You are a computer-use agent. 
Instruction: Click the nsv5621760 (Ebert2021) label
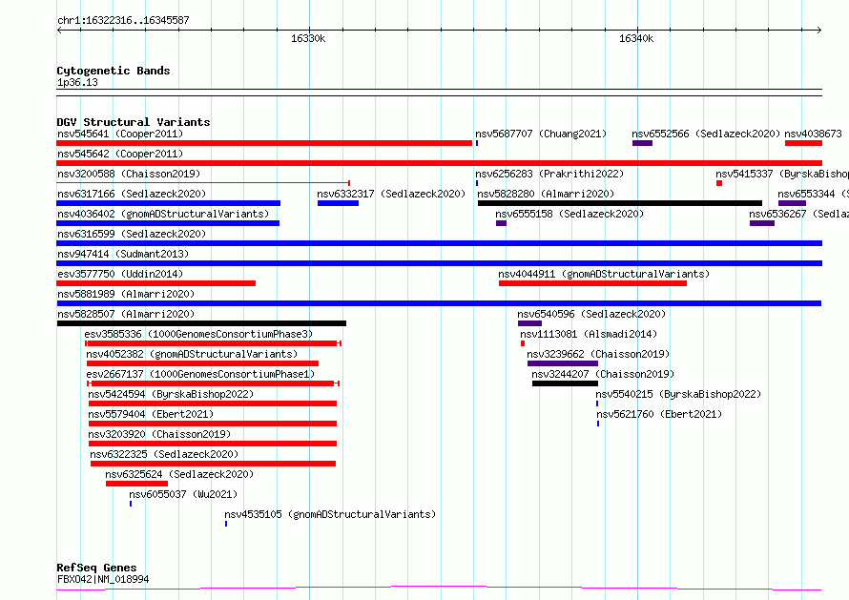pos(659,414)
